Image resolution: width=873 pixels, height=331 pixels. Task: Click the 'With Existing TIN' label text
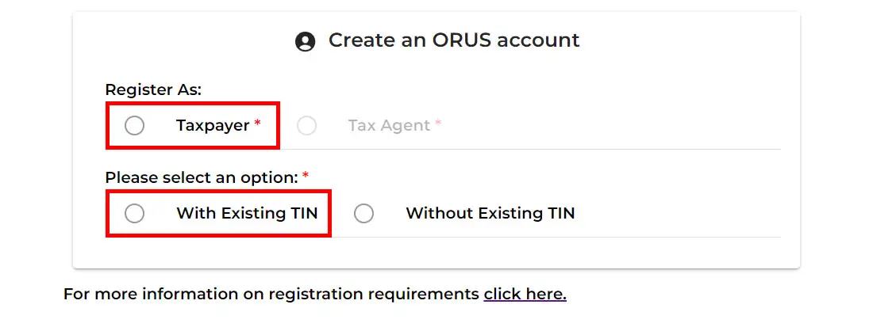247,213
